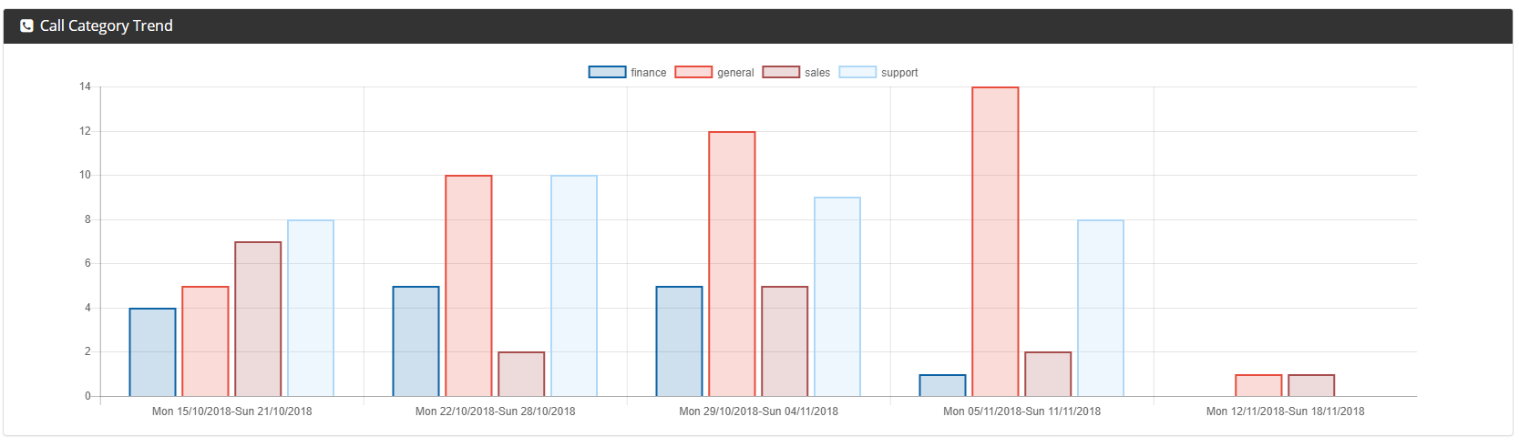Click sales bar for week 15/10/2018
Viewport: 1519px width, 447px height.
coord(258,319)
